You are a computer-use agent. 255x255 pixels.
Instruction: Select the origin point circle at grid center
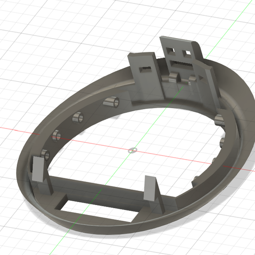pos(132,150)
